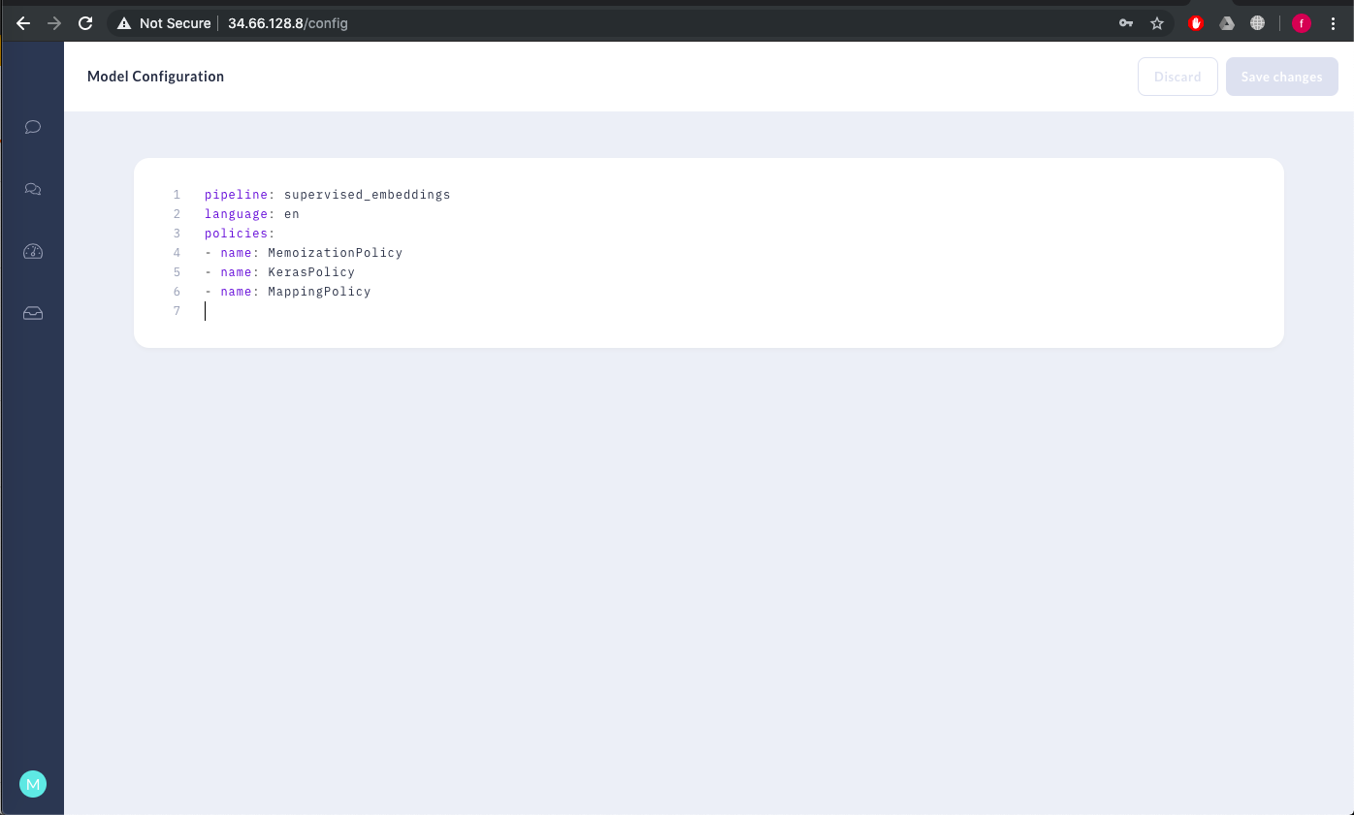The height and width of the screenshot is (815, 1354).
Task: Open the Models gauge icon in sidebar
Action: (x=33, y=252)
